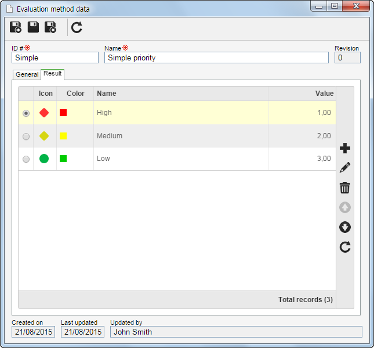Add a new result with plus icon

click(345, 148)
